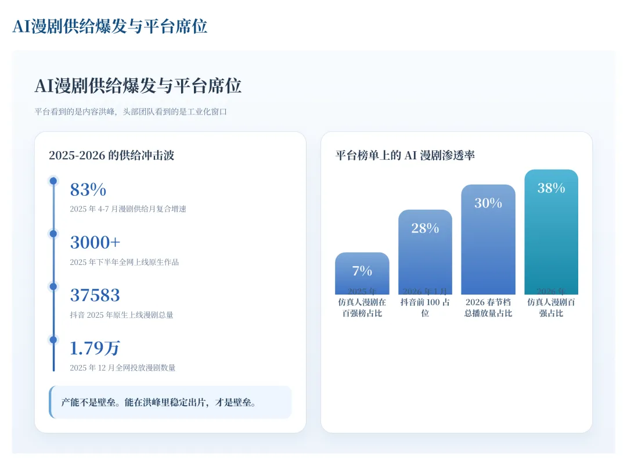Viewport: 627px width, 466px height.
Task: Click the chart heading 平台榜单上的 AI 漫剧渗透率
Action: (405, 155)
